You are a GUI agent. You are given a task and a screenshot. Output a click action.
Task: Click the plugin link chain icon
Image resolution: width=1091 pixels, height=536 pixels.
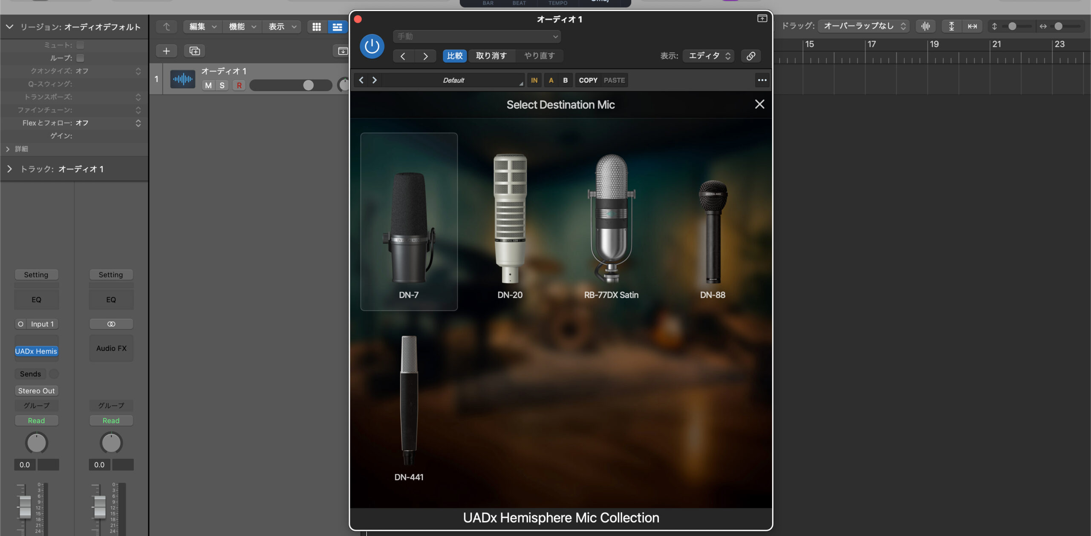(751, 56)
